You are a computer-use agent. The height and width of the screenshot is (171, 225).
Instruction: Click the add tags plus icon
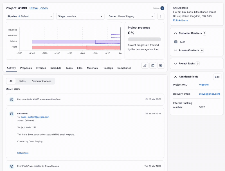162,8
